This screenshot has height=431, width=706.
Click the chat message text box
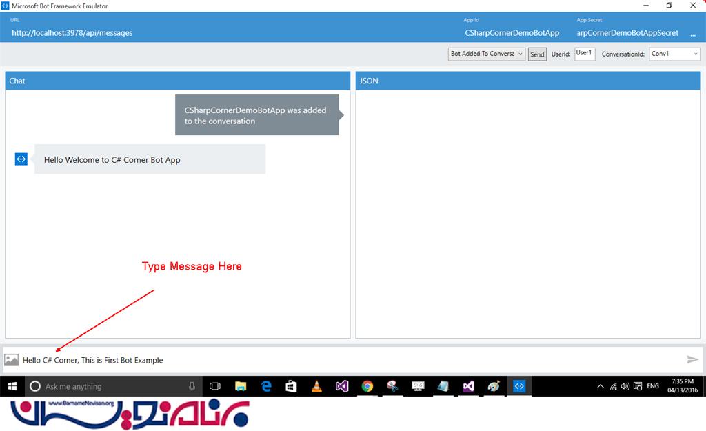coord(351,360)
